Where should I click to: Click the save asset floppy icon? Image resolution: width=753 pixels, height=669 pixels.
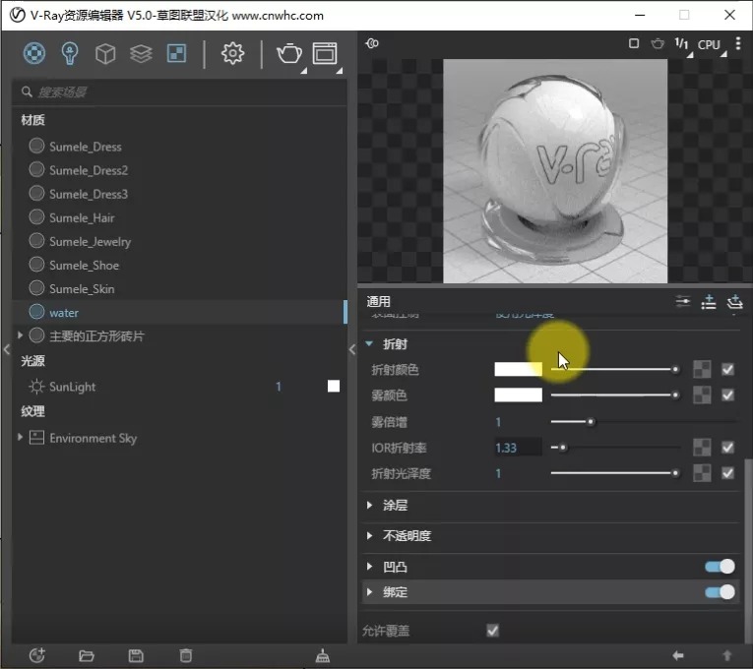point(136,655)
